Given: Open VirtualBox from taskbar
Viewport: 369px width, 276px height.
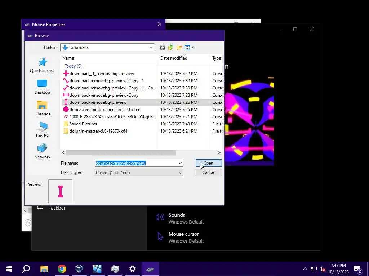Looking at the screenshot, I should point(79,269).
